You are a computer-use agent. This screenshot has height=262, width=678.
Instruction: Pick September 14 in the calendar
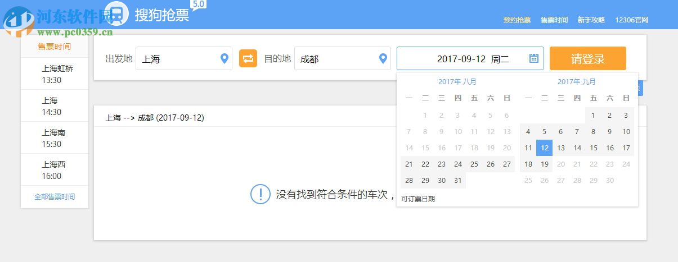click(577, 148)
